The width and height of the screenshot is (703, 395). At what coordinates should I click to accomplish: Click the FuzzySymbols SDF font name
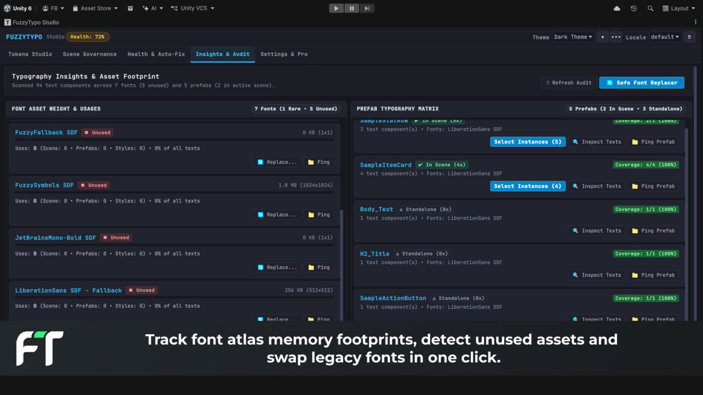pyautogui.click(x=45, y=185)
